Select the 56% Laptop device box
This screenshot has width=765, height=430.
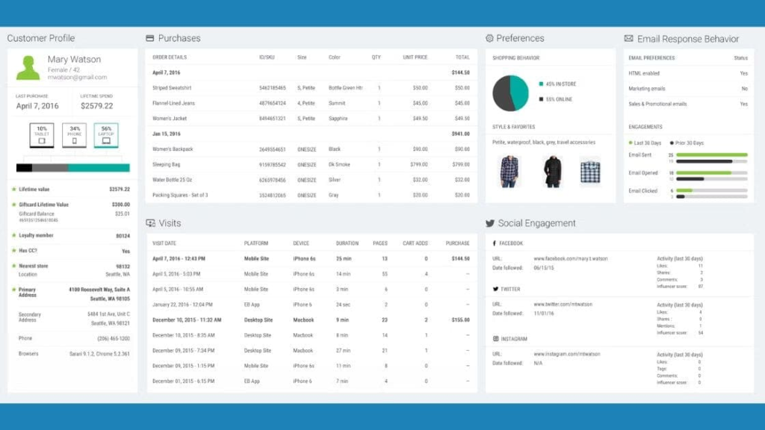point(106,135)
